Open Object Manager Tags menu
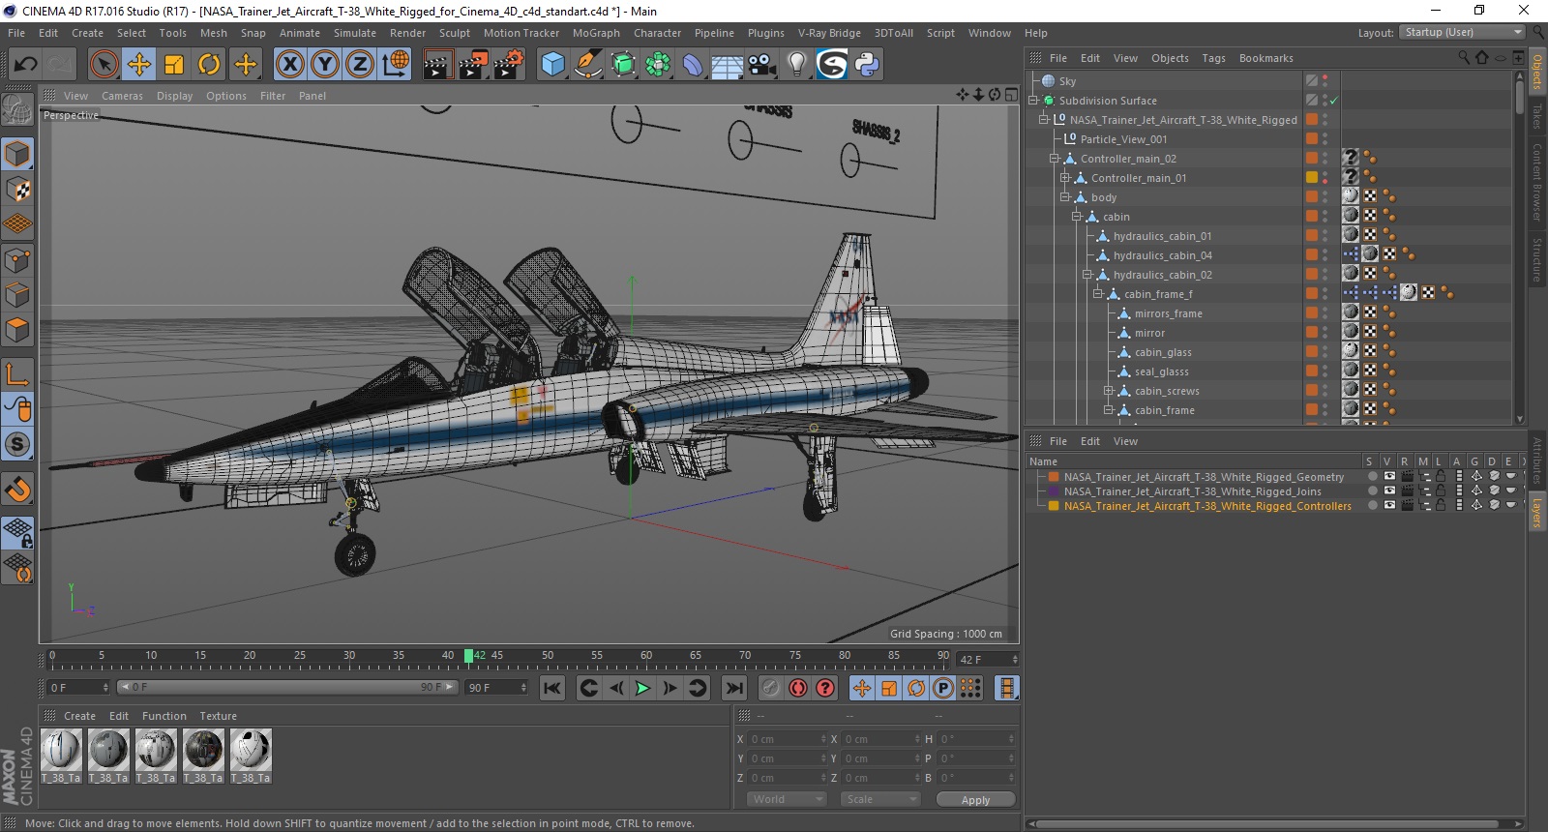 tap(1213, 58)
